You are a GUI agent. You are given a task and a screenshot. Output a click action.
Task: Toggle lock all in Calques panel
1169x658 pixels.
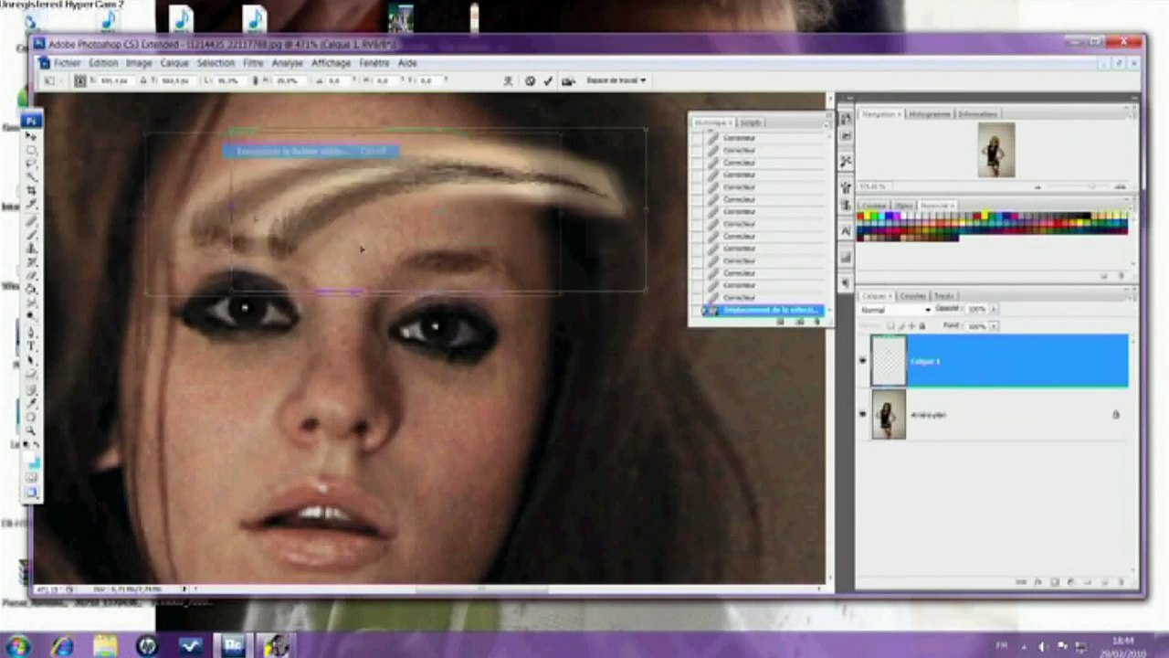[x=922, y=326]
